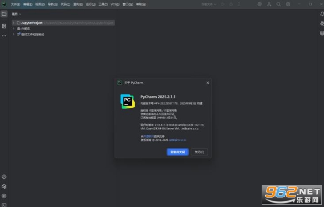Close the About PyCharm dialog with X
Image resolution: width=324 pixels, height=207 pixels.
(208, 83)
